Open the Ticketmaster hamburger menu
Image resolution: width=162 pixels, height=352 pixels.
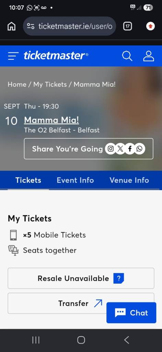(13, 56)
